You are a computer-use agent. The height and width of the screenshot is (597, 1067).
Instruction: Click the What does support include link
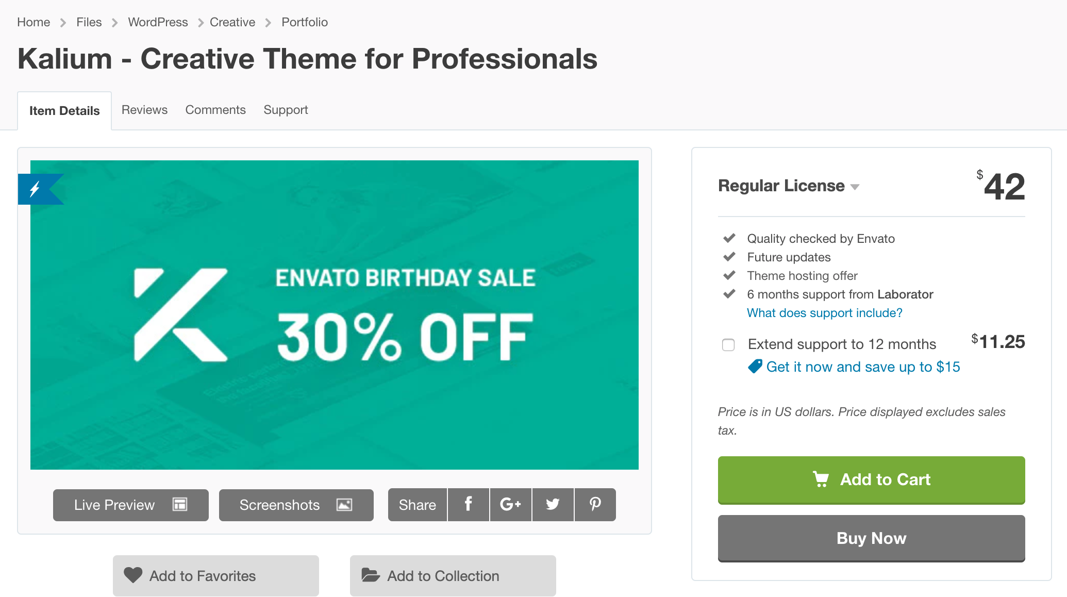point(824,312)
